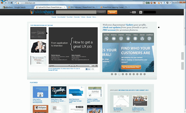186x113 pixels.
Task: Click the slide number box in player
Action: 90,65
